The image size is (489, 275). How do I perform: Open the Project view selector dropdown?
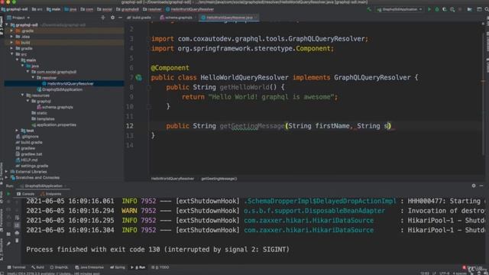(18, 18)
